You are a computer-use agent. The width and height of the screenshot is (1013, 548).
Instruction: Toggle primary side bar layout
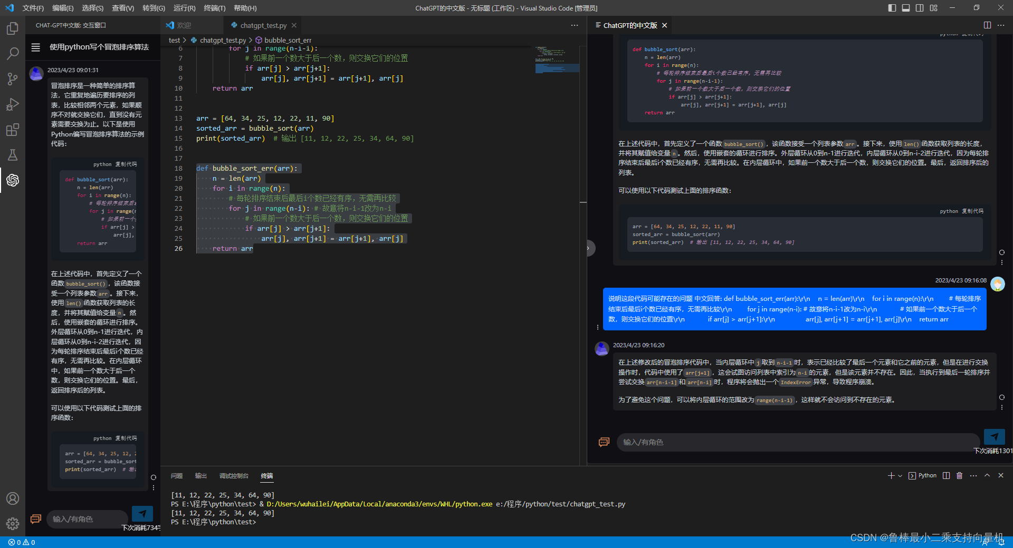pyautogui.click(x=892, y=8)
